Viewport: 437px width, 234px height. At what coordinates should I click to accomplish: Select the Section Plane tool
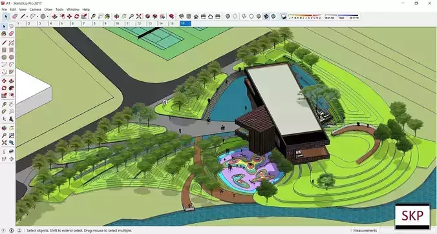[11, 159]
